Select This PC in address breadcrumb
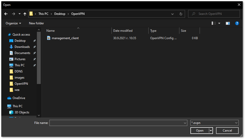The image size is (245, 139). [43, 14]
